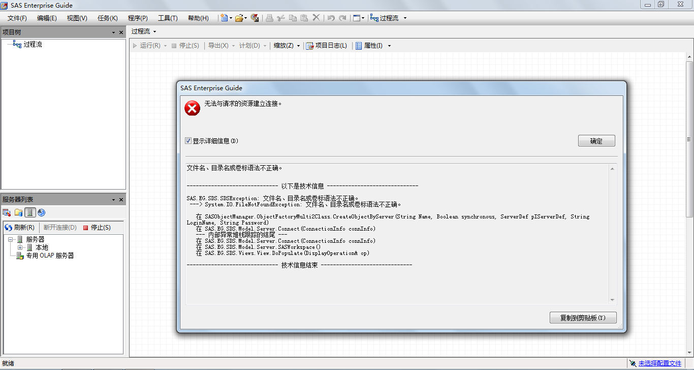The width and height of the screenshot is (694, 370).
Task: Click the Paste clipboard icon
Action: point(304,18)
